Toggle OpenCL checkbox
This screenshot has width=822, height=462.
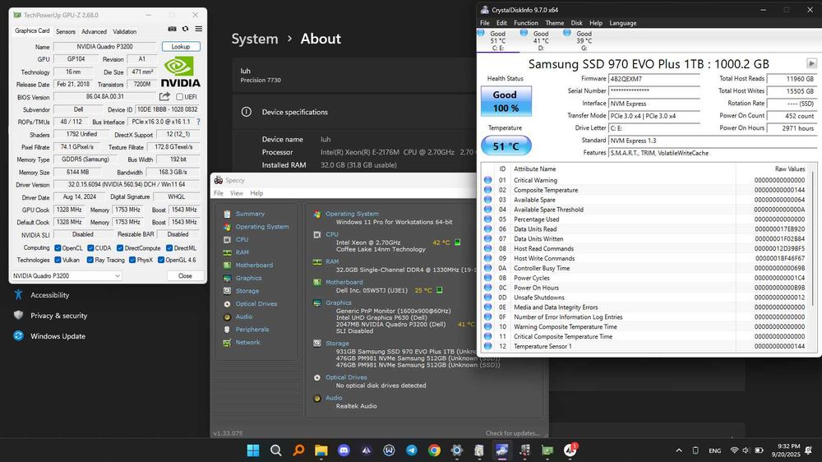[58, 248]
